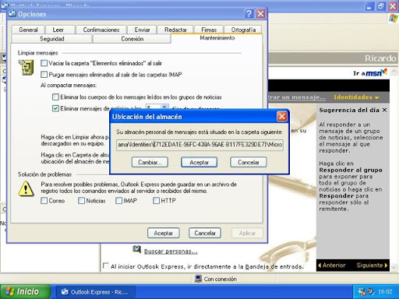Enable IMAP logging checkbox
The height and width of the screenshot is (299, 399).
tap(118, 201)
